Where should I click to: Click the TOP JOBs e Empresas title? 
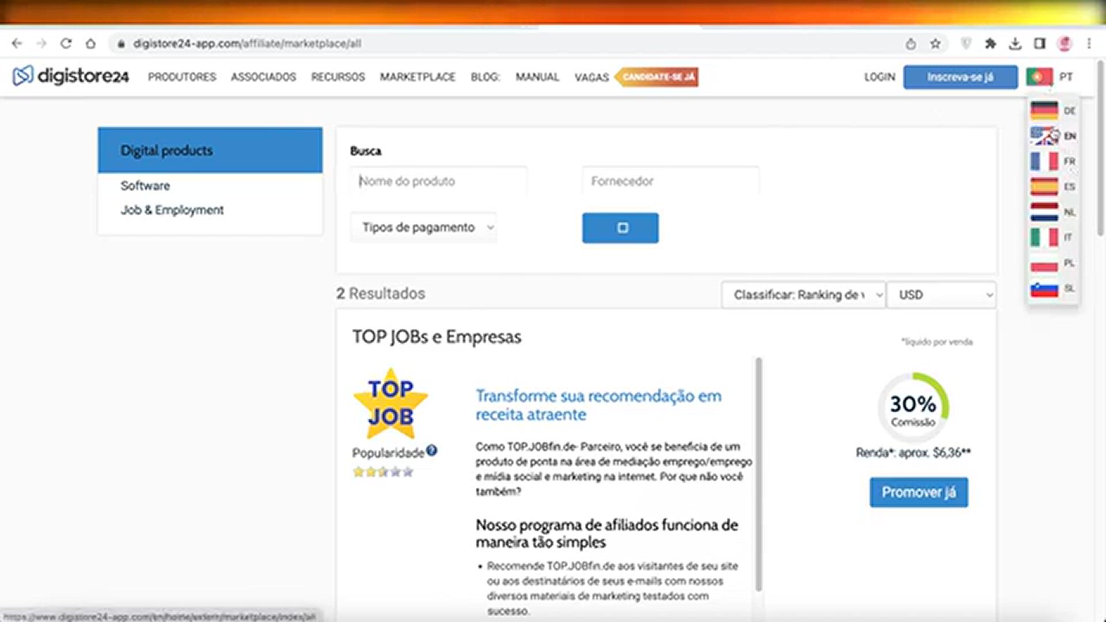437,337
